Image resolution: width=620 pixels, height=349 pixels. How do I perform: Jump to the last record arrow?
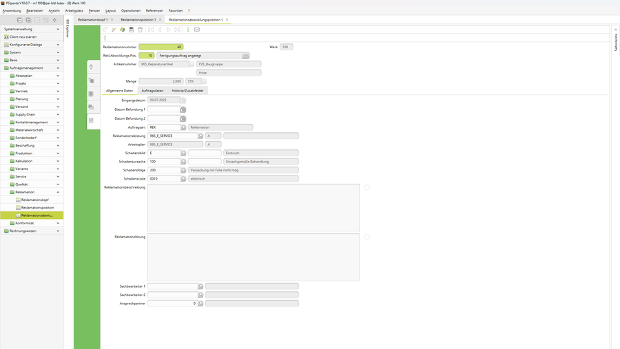(178, 30)
